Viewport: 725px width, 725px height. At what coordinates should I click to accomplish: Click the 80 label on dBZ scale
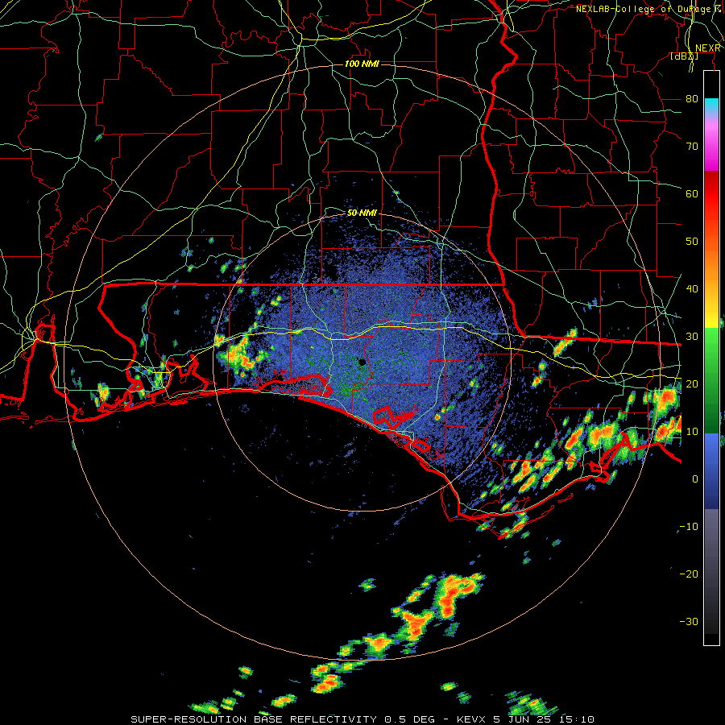(692, 98)
